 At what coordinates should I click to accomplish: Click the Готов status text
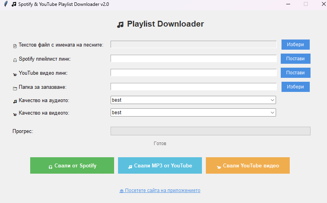click(x=160, y=144)
